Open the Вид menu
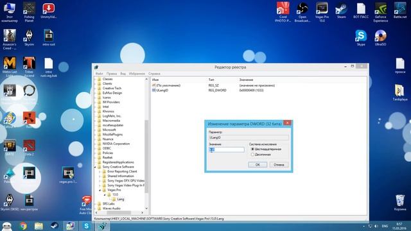The height and width of the screenshot is (231, 411). [x=123, y=74]
